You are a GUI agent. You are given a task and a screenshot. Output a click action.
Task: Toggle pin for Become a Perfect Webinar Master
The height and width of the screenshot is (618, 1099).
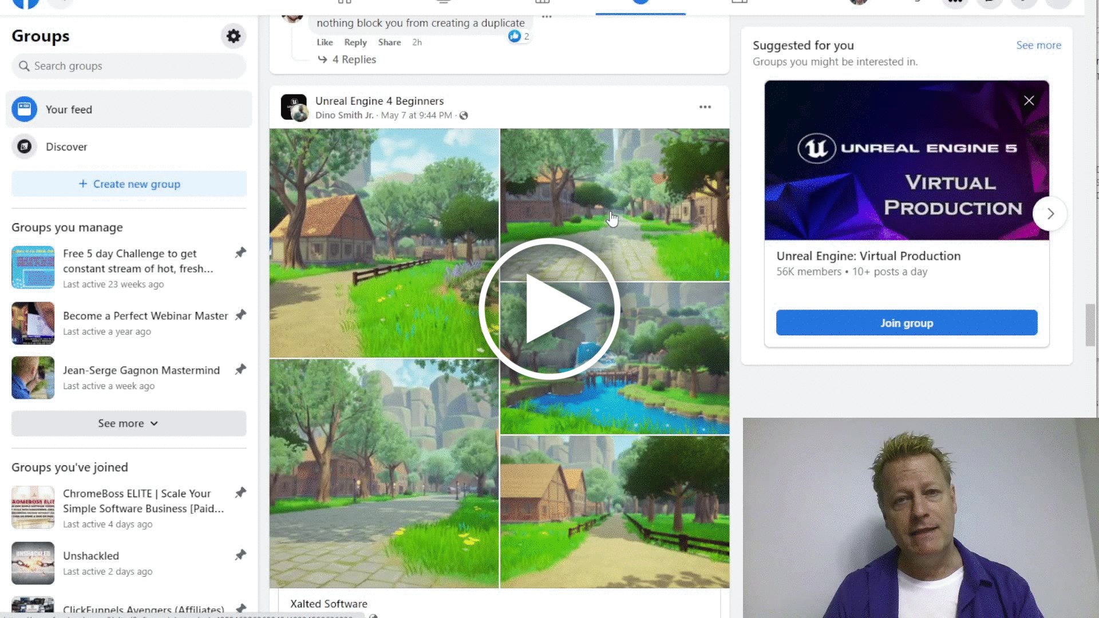coord(240,315)
